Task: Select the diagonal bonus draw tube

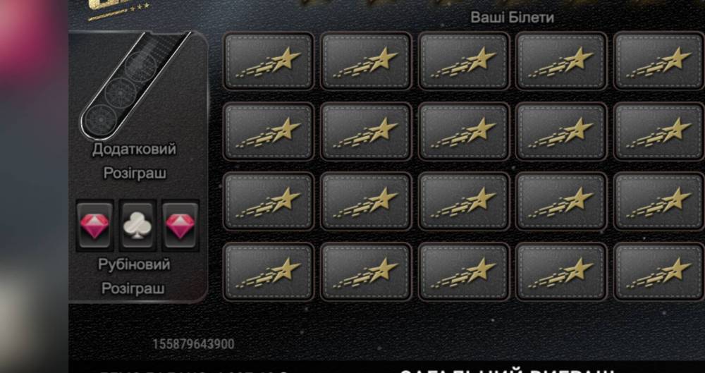Action: coord(135,85)
